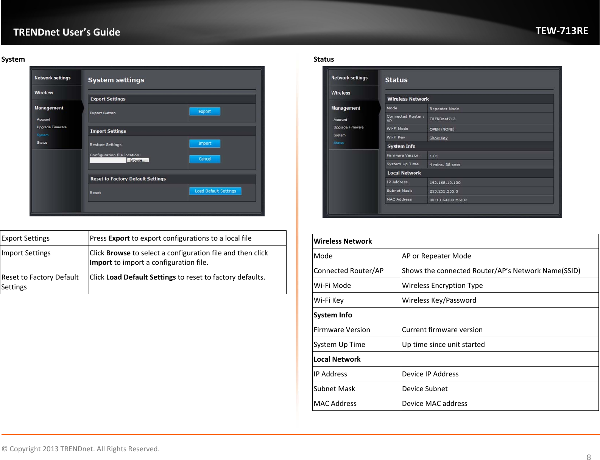The width and height of the screenshot is (600, 460).
Task: Open Account in System screenshot sidebar
Action: coord(44,120)
